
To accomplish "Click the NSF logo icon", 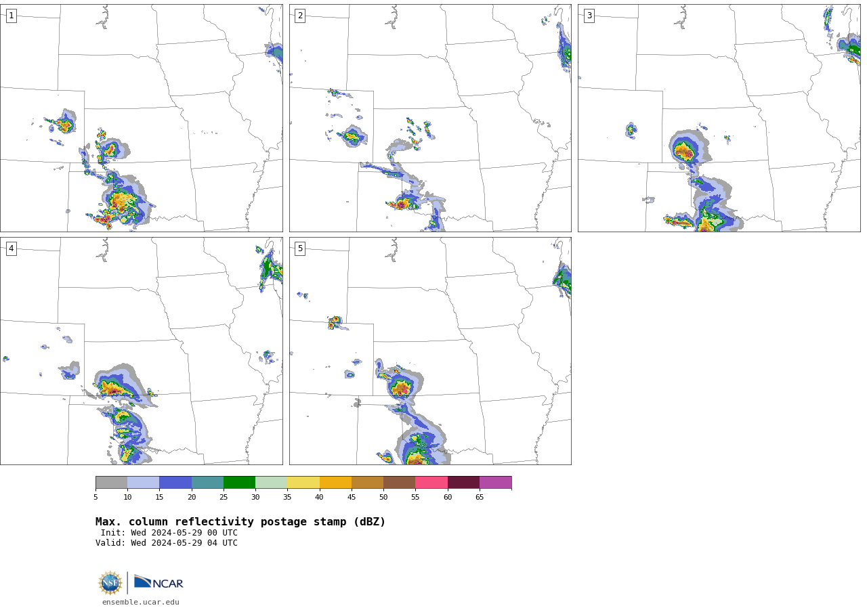I will tap(110, 583).
